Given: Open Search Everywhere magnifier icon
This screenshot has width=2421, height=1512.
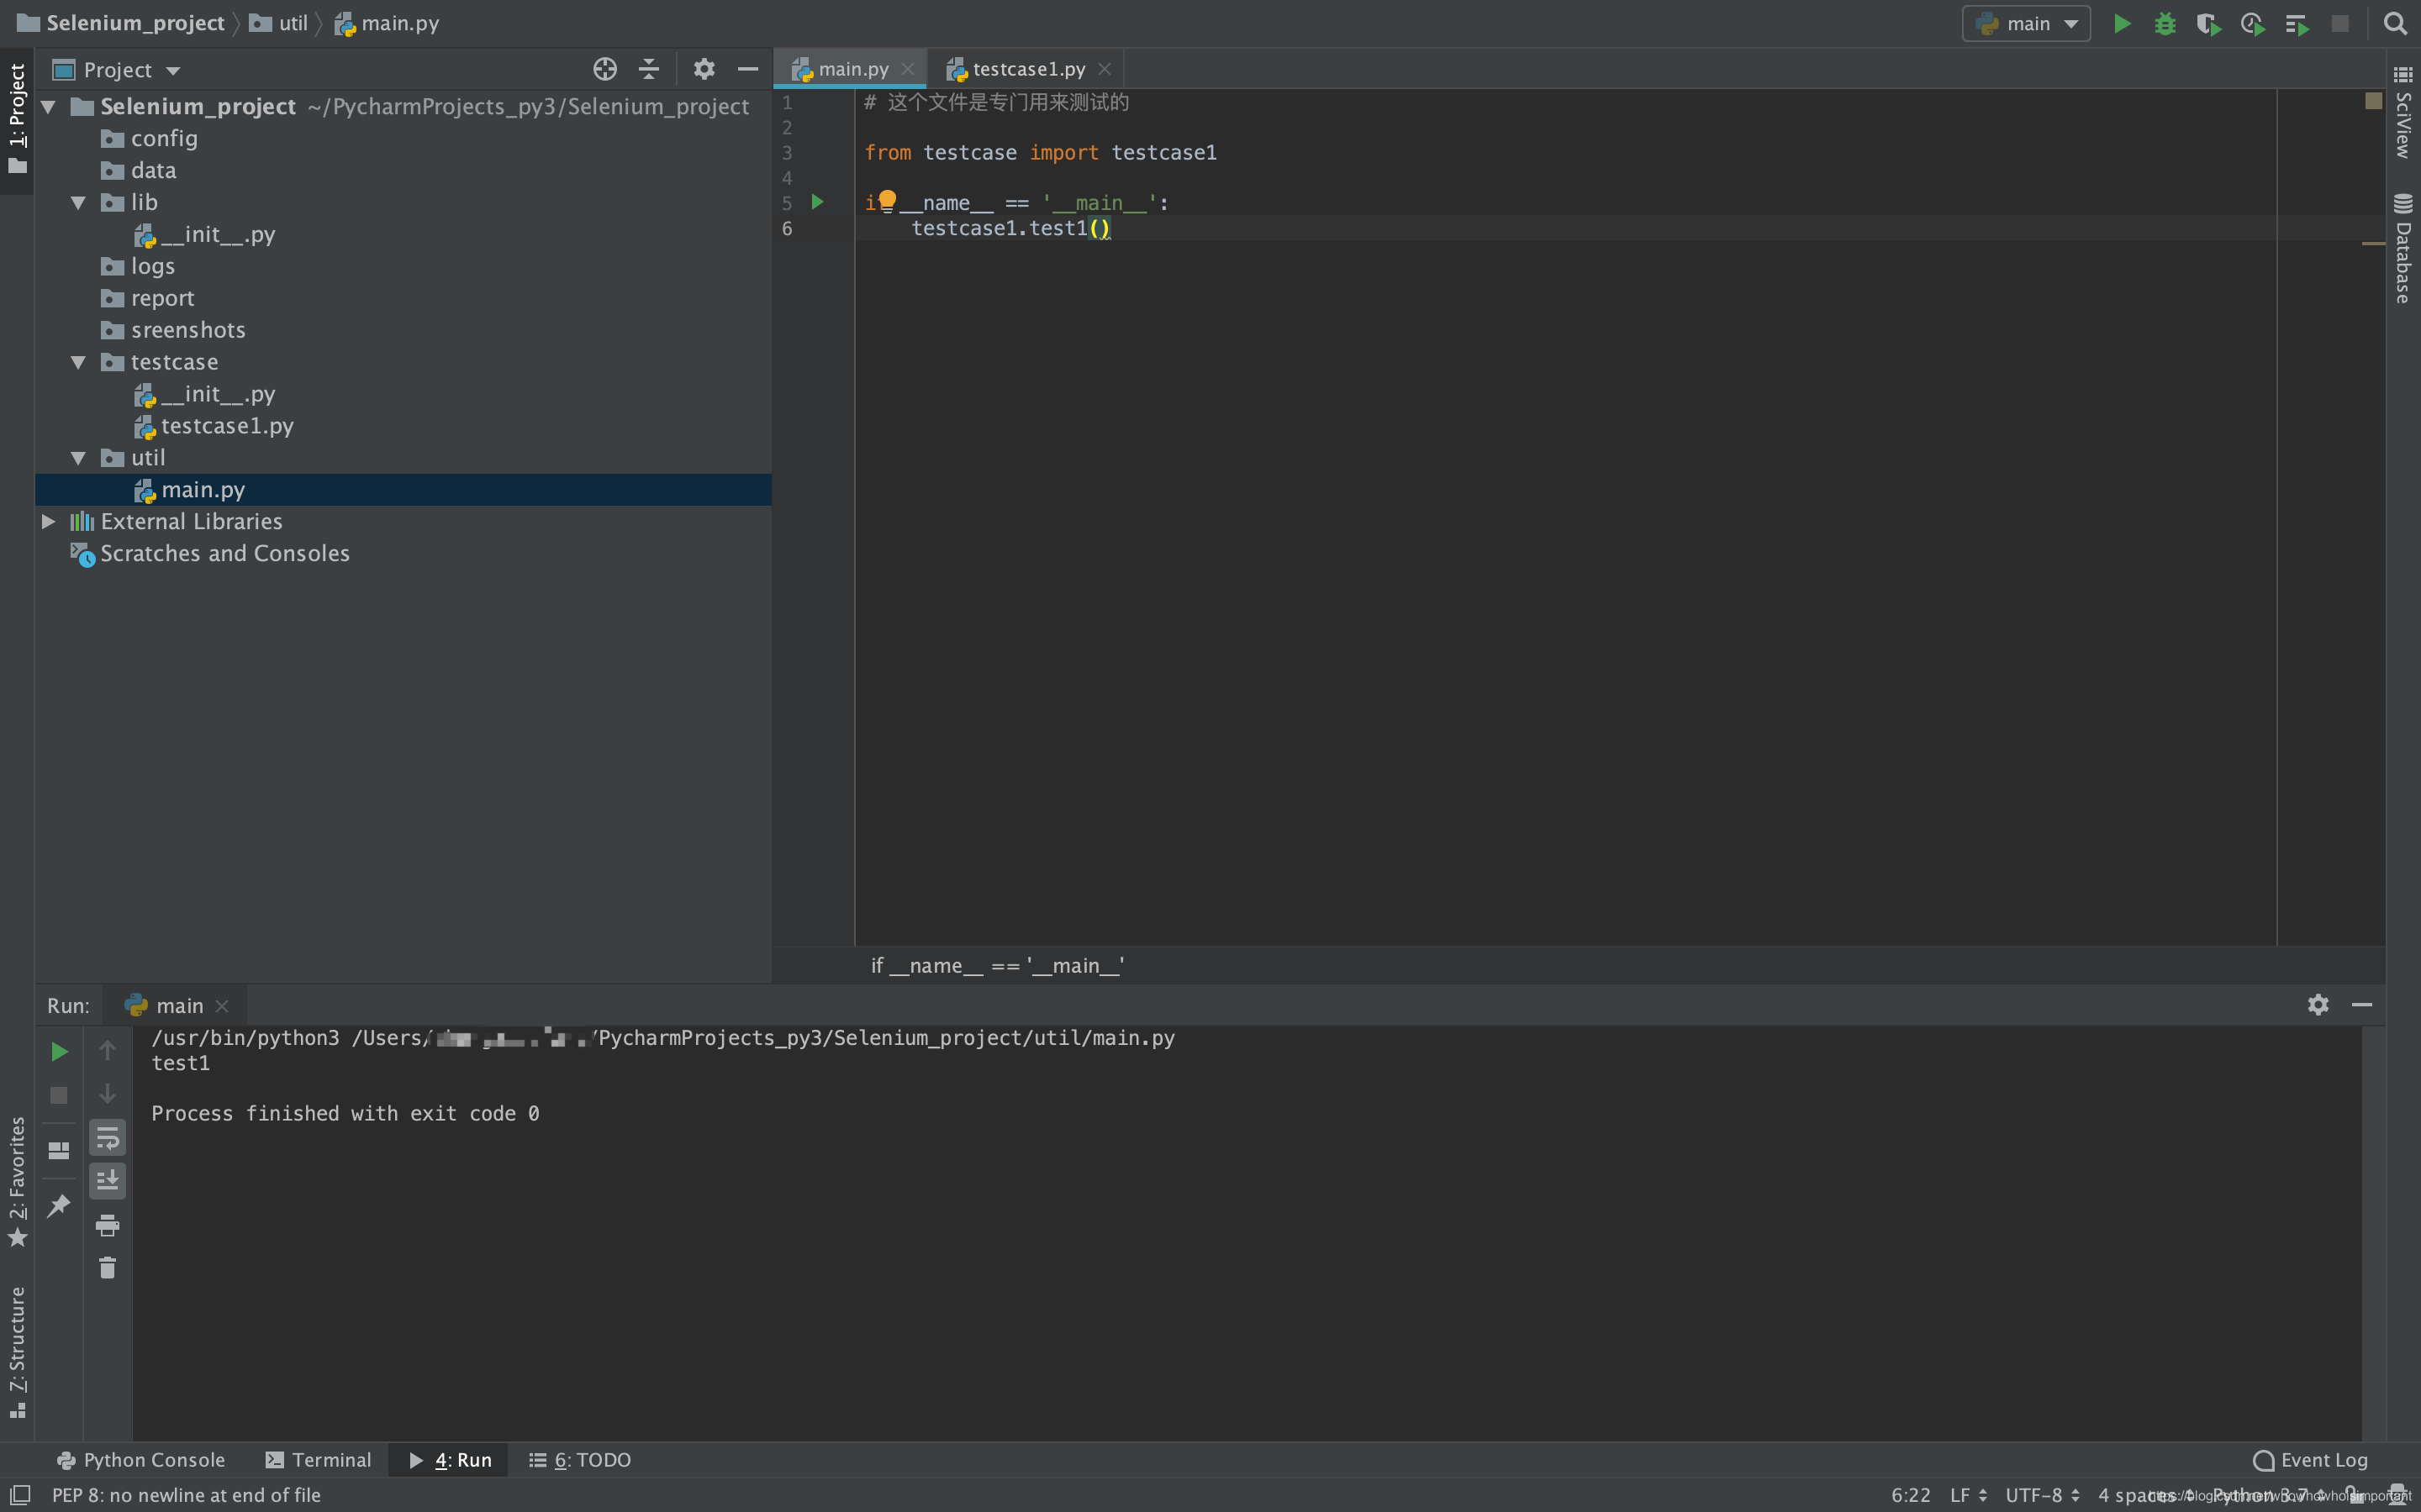Looking at the screenshot, I should click(x=2395, y=23).
